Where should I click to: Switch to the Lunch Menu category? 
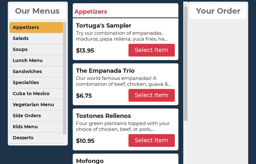click(36, 61)
